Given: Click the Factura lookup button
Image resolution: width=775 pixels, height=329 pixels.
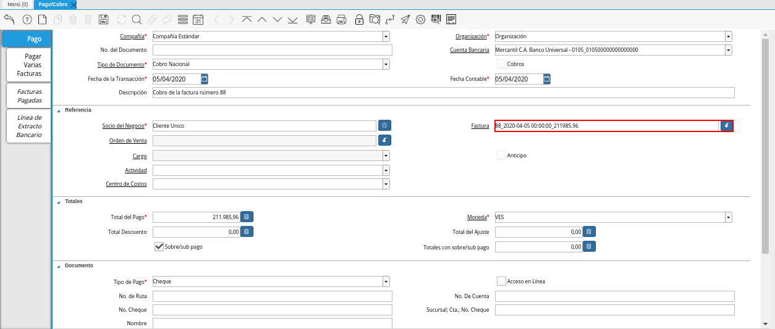Looking at the screenshot, I should pyautogui.click(x=727, y=126).
